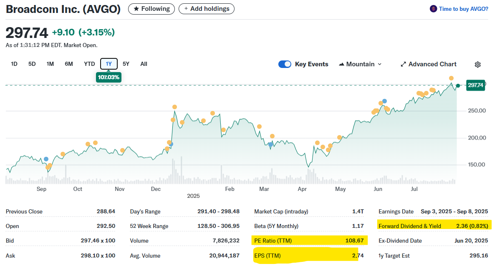Show the All time range
The image size is (492, 266).
coord(144,64)
